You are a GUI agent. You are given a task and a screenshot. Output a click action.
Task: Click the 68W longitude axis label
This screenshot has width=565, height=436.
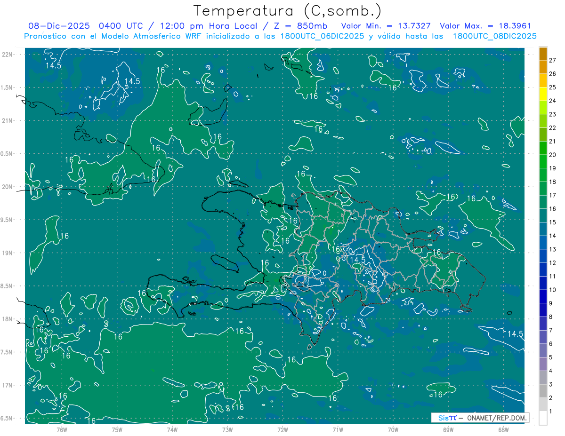(503, 429)
